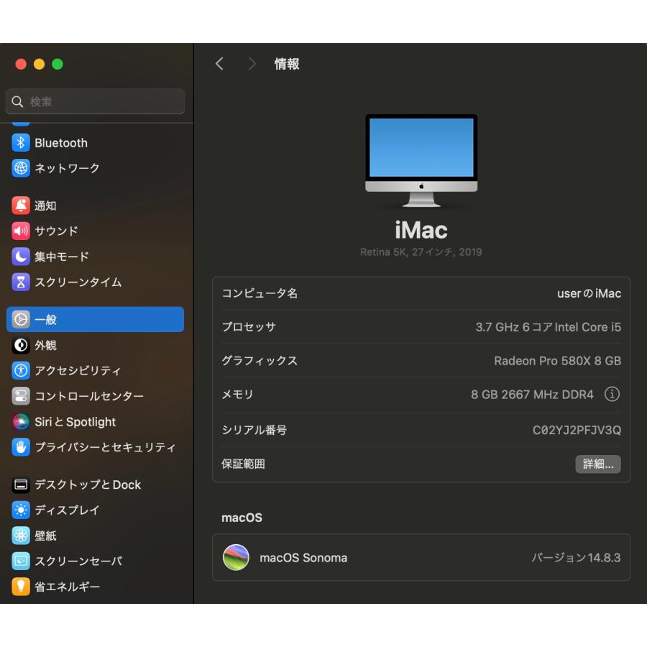Select ディスプレイ in the sidebar
The image size is (647, 647).
click(96, 510)
